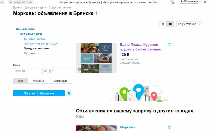The width and height of the screenshot is (214, 131).
Task: Select the Все seller filter
Action: point(20,81)
